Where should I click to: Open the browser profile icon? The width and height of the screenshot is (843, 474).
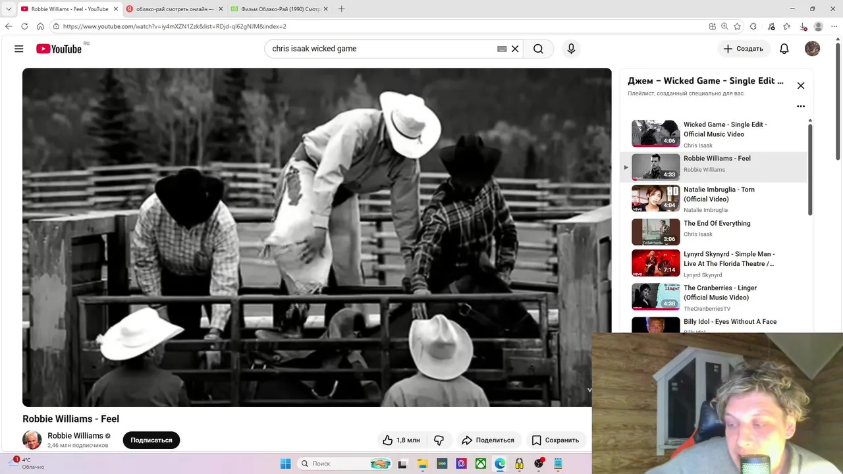pyautogui.click(x=819, y=26)
